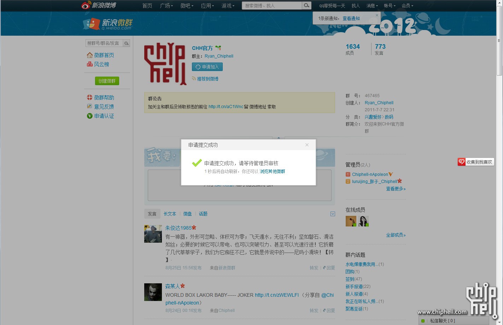
Task: Click 查看更多 under administrators
Action: (396, 189)
